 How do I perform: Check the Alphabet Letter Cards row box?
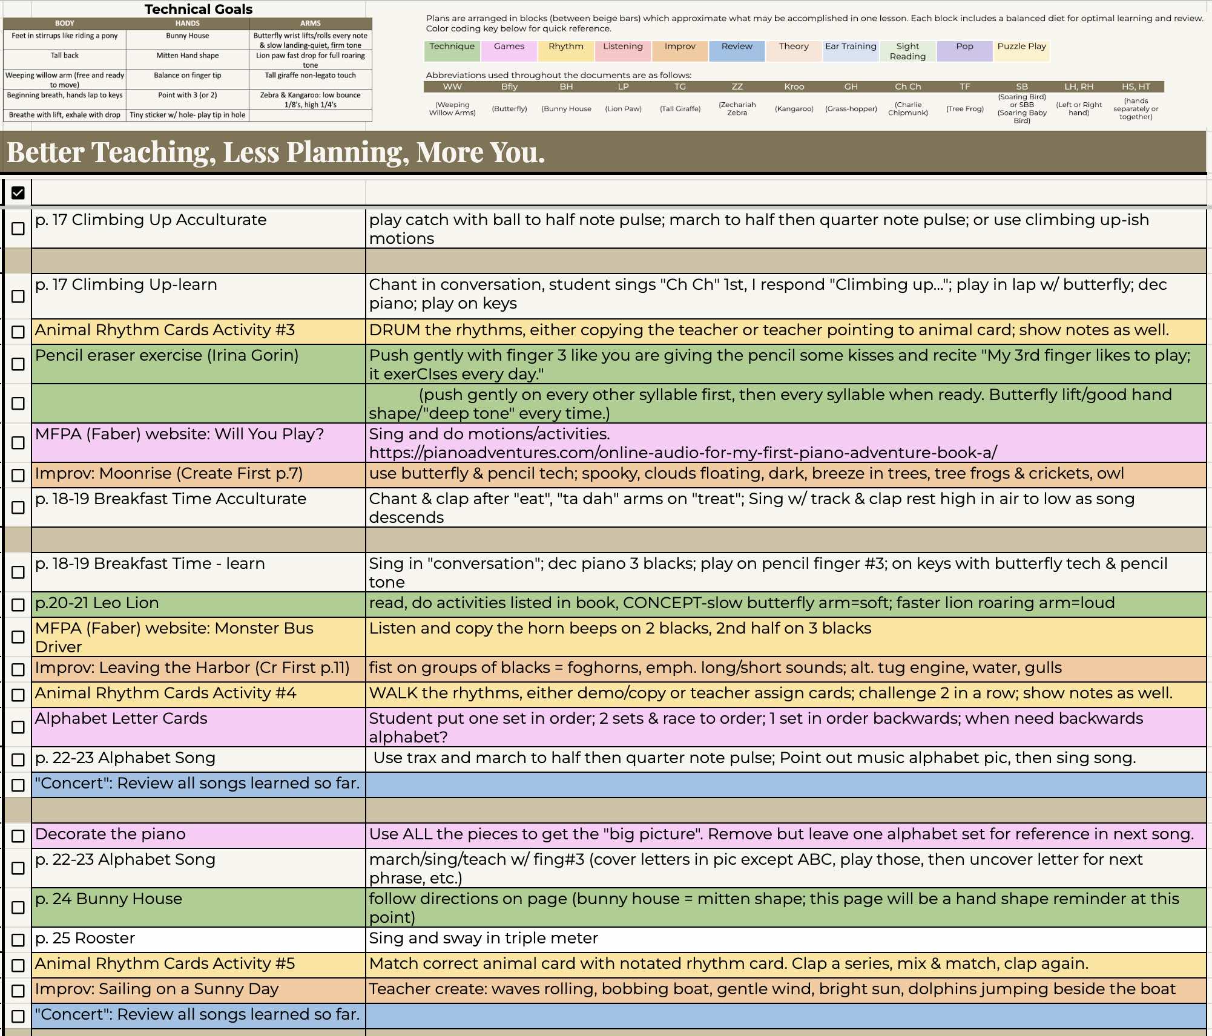pos(18,727)
